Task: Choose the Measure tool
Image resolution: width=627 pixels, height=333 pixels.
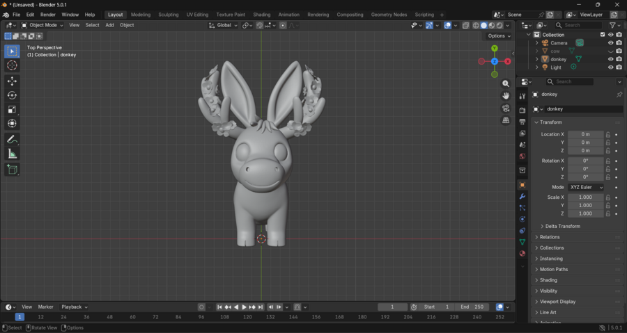Action: [12, 154]
